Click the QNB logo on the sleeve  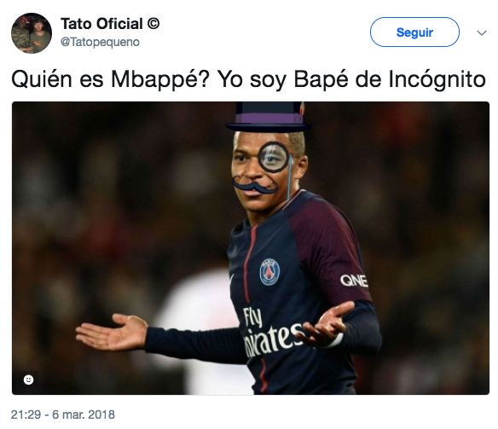tap(354, 281)
